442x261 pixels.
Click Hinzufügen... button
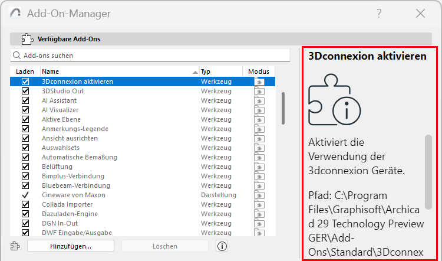pos(71,246)
